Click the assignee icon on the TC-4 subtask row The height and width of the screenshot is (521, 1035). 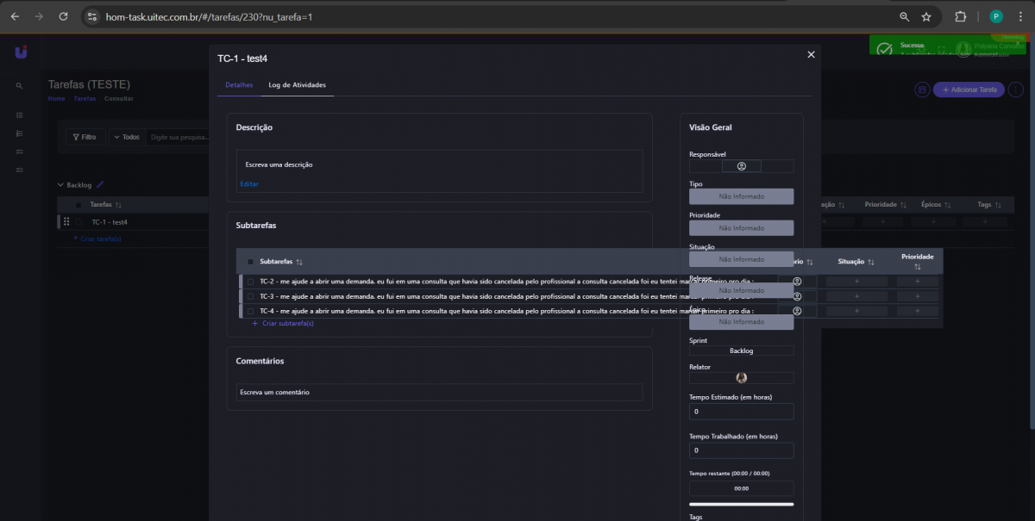click(797, 311)
